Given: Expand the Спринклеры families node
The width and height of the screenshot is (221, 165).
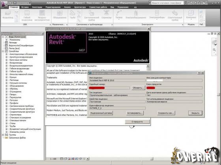Looking at the screenshot, I should point(6,115).
